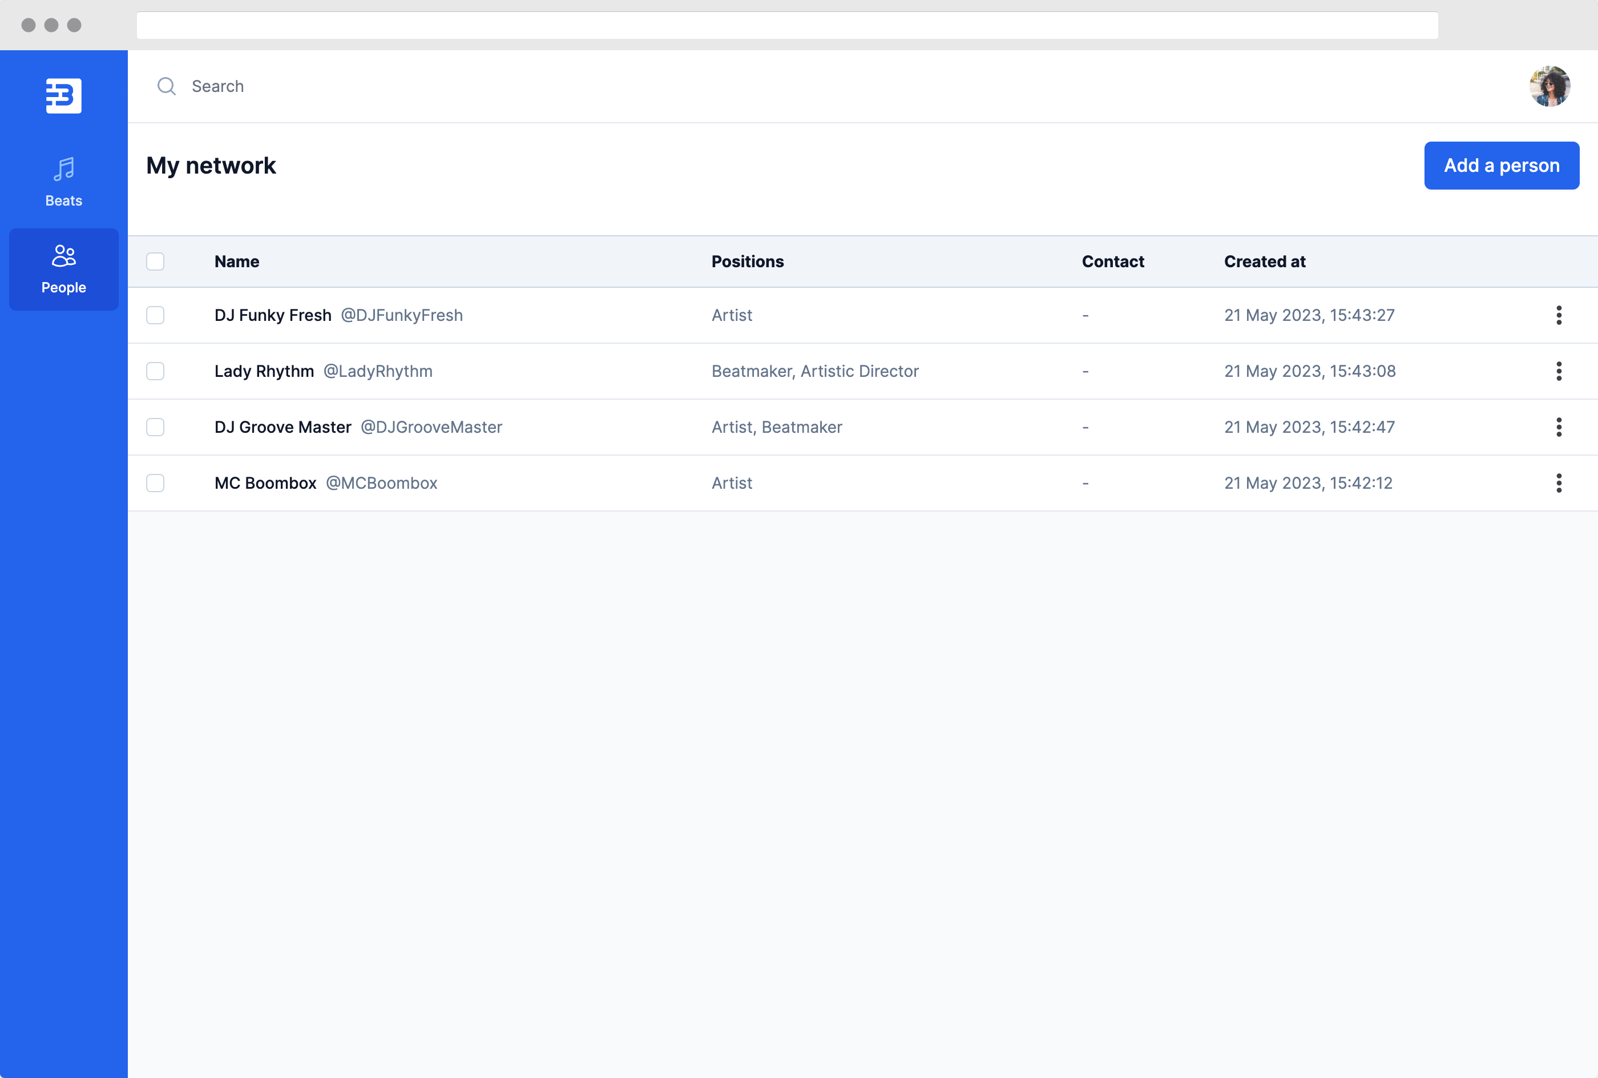Image resolution: width=1598 pixels, height=1078 pixels.
Task: Open more options for MC Boombox
Action: tap(1559, 482)
